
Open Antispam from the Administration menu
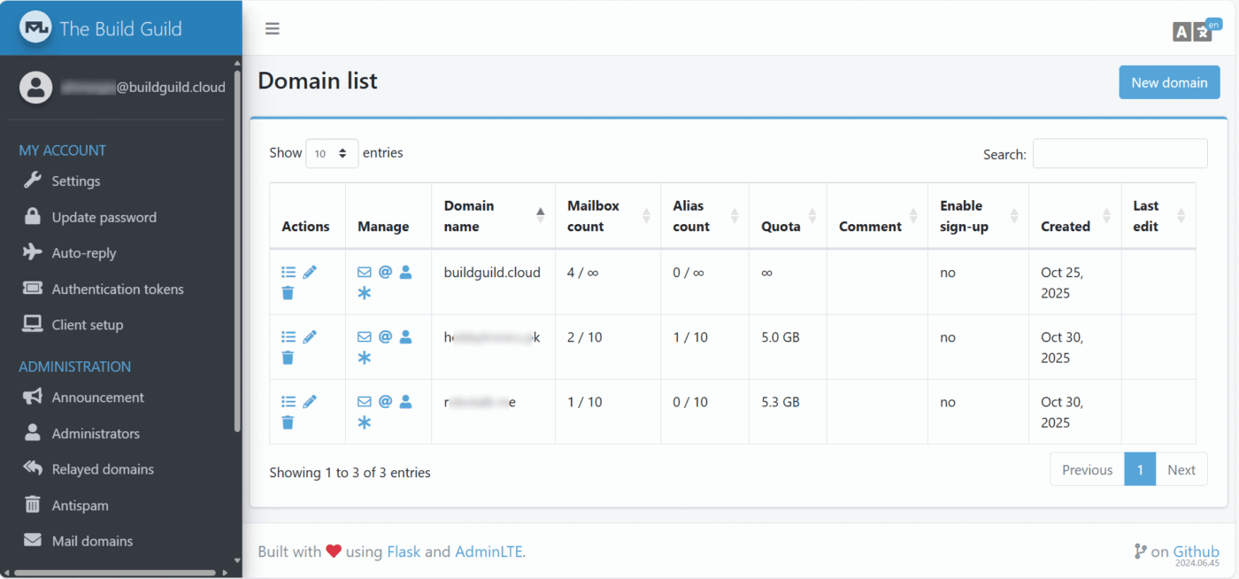(x=80, y=506)
